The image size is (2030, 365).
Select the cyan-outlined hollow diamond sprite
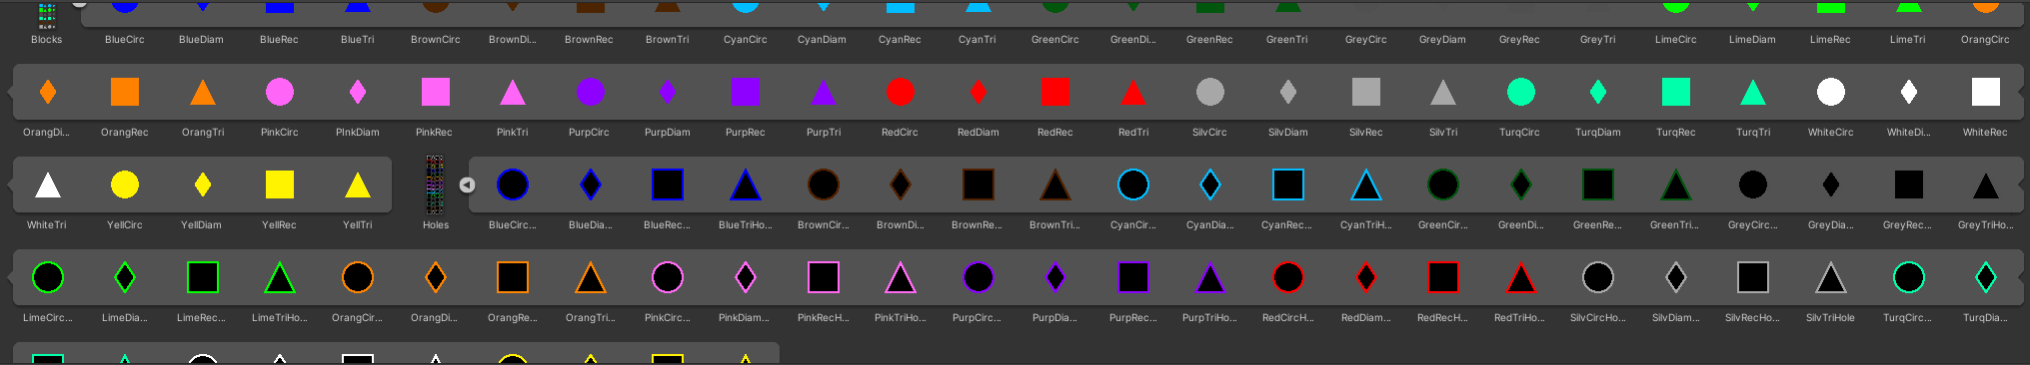[1210, 184]
